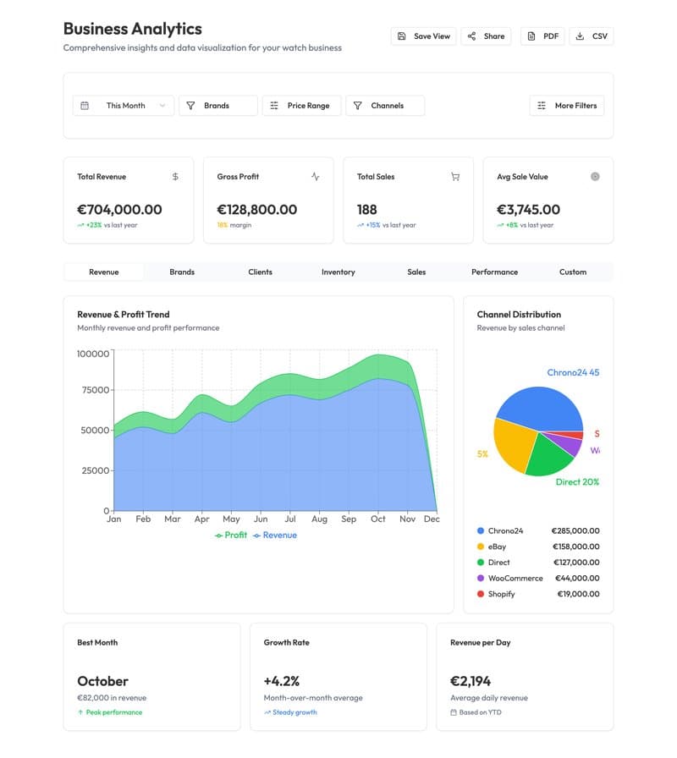Click the €158,000.00 eBay amount
The width and height of the screenshot is (677, 758).
pyautogui.click(x=576, y=547)
